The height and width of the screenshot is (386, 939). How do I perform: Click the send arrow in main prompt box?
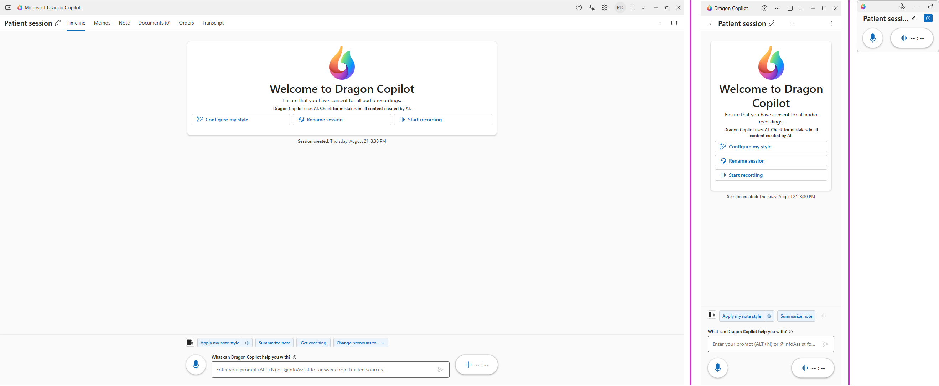pyautogui.click(x=440, y=370)
